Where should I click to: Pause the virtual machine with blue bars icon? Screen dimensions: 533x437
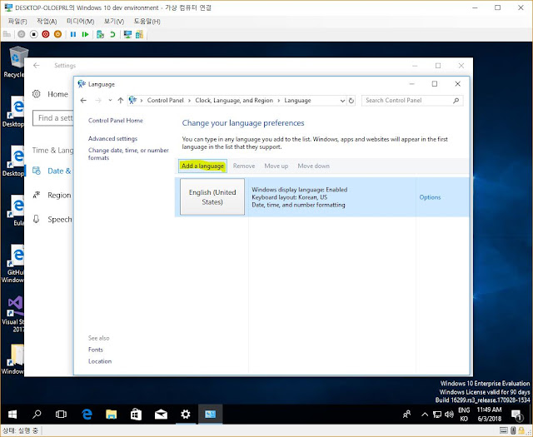click(x=73, y=34)
